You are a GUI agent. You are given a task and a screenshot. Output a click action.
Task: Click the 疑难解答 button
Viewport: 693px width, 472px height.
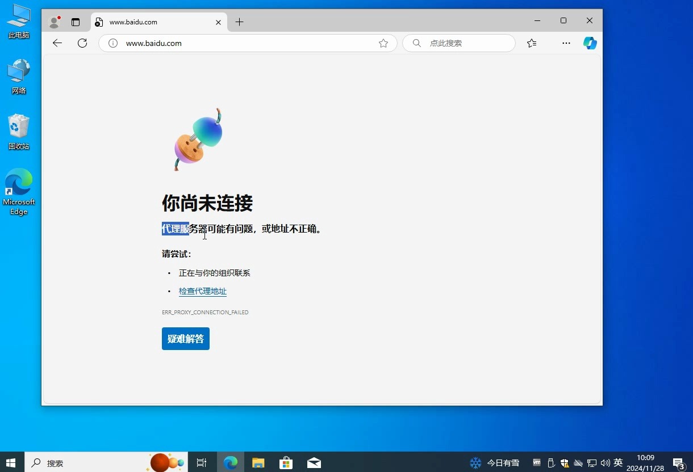pos(186,339)
